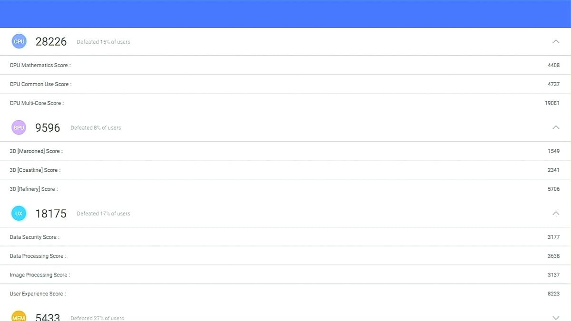Viewport: 571px width, 321px height.
Task: Expand the MEM score section
Action: pos(555,317)
